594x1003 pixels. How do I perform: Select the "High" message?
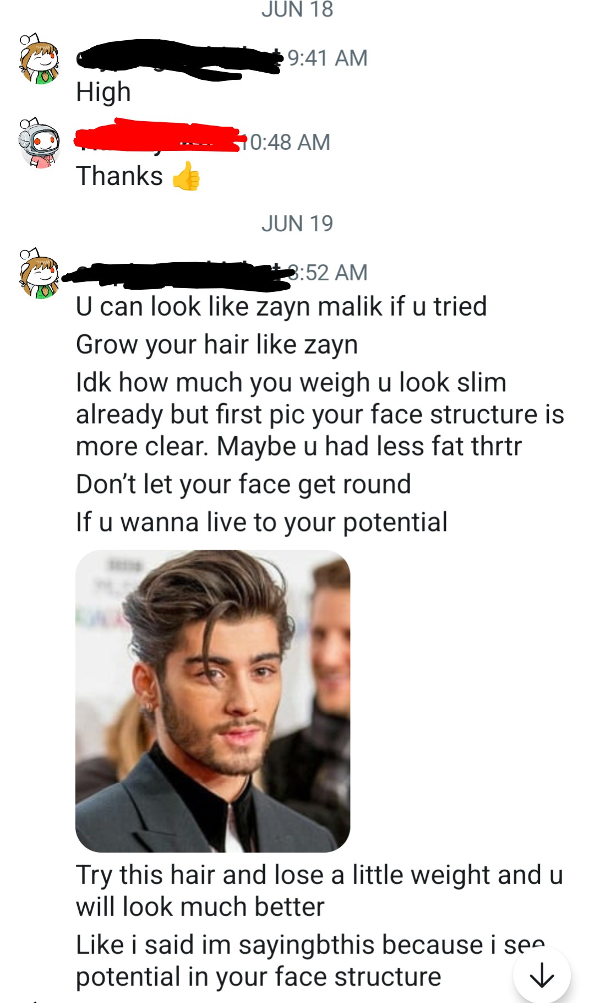pos(103,92)
